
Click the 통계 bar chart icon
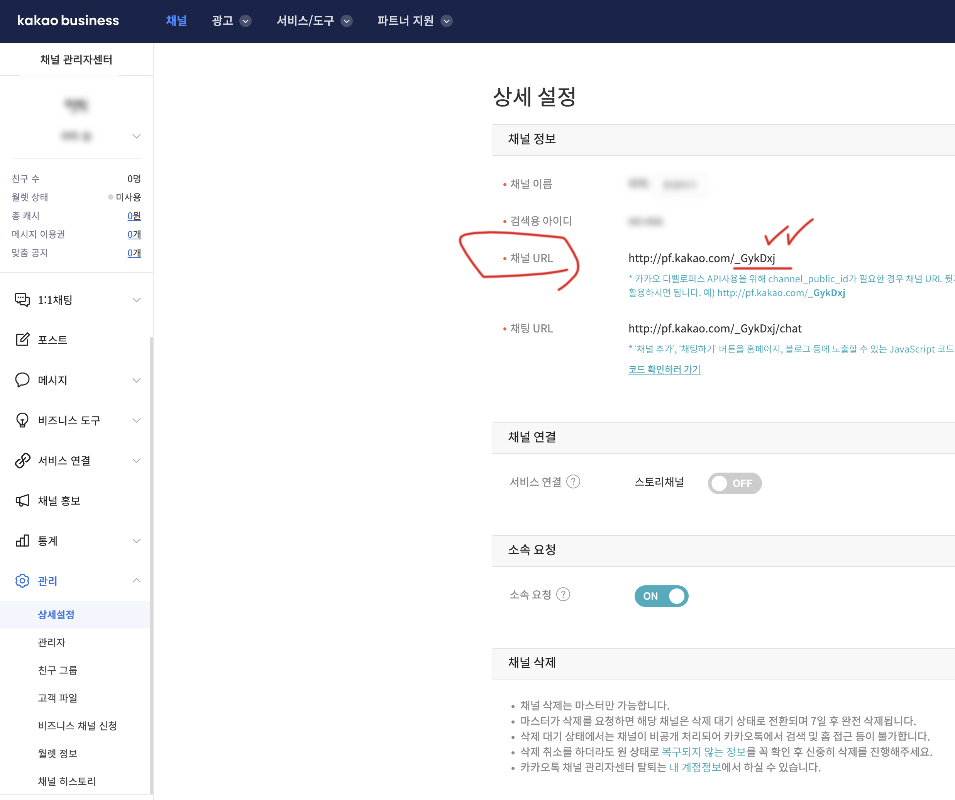tap(22, 540)
